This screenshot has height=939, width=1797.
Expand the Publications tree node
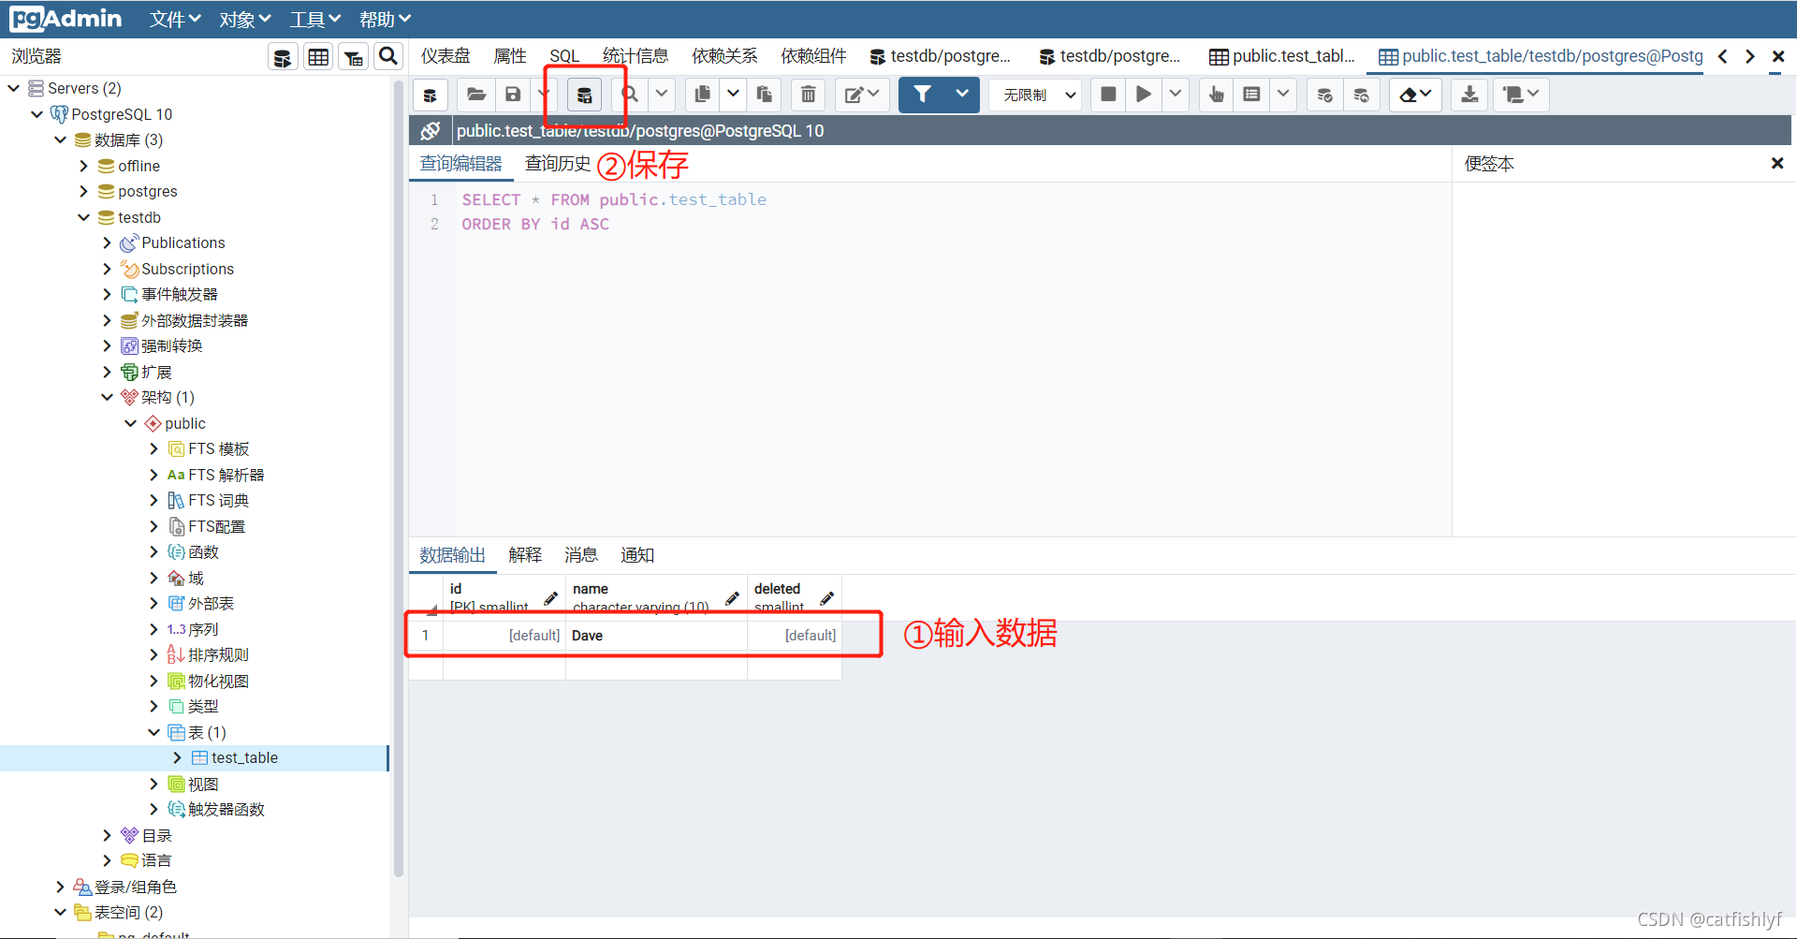[x=107, y=242]
